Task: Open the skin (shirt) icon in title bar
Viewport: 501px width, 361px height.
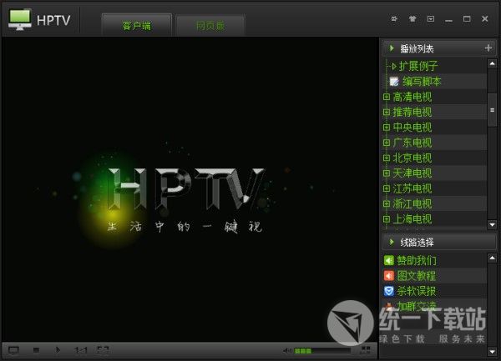Action: [x=412, y=18]
